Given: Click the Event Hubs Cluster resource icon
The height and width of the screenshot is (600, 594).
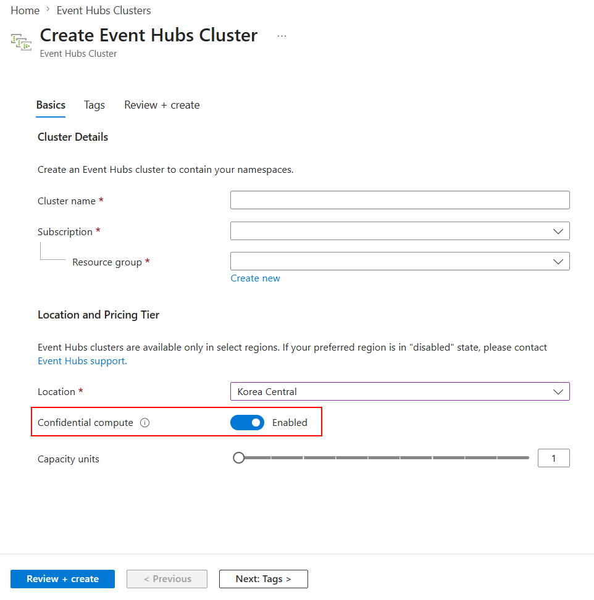Looking at the screenshot, I should click(x=21, y=42).
